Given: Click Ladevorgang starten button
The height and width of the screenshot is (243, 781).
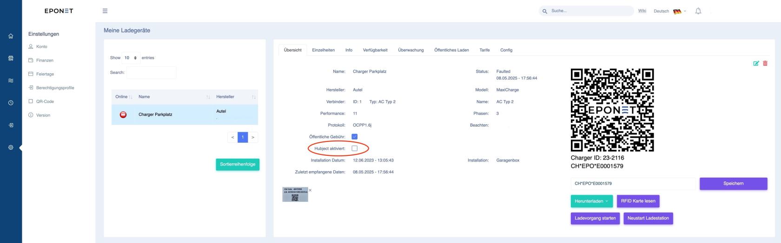Looking at the screenshot, I should pos(596,218).
